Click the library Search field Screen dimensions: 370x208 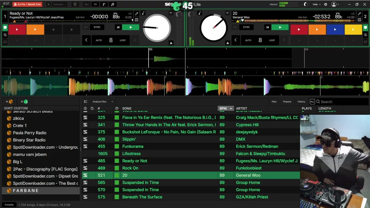click(x=342, y=102)
